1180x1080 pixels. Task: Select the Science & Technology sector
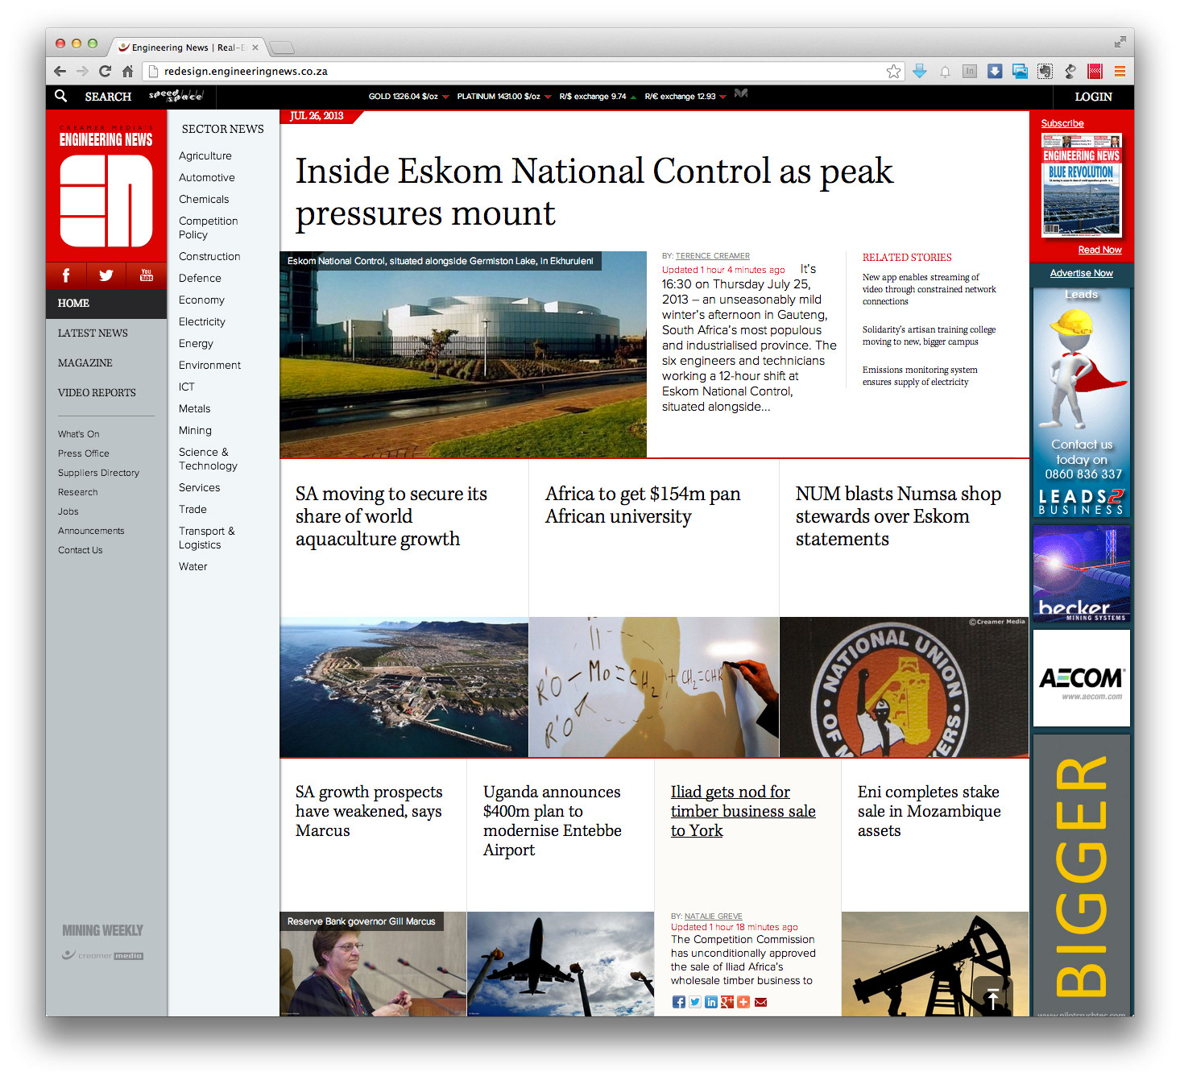tap(208, 459)
